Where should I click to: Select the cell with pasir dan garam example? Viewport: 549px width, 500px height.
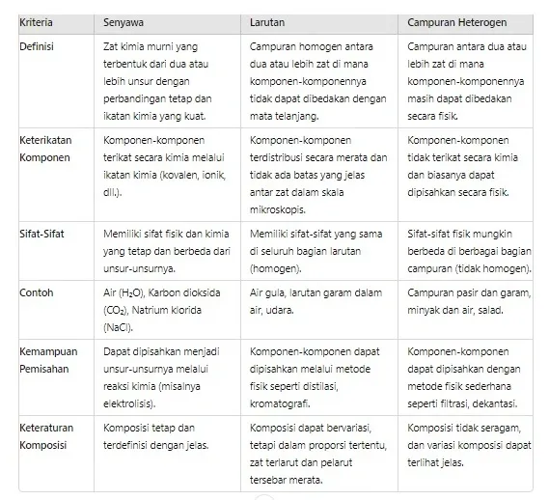(469, 301)
